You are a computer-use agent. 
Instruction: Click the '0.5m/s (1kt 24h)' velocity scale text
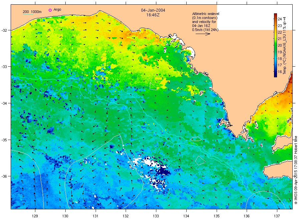point(205,30)
